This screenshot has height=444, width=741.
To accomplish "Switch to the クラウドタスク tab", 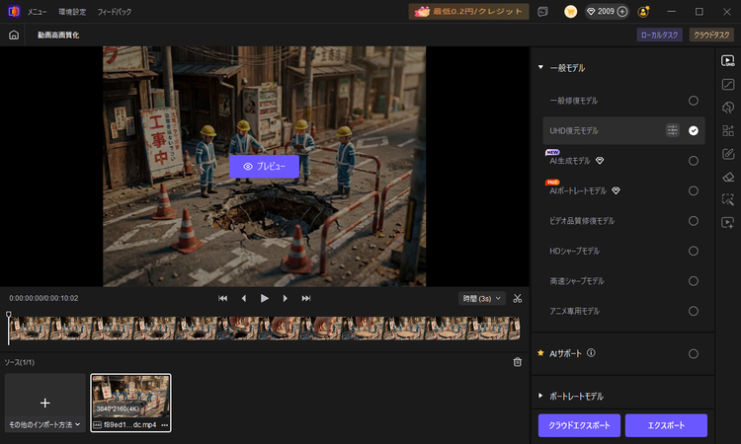I will coord(711,35).
